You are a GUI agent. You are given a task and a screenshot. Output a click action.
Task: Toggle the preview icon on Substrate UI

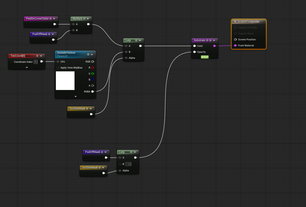(x=211, y=40)
